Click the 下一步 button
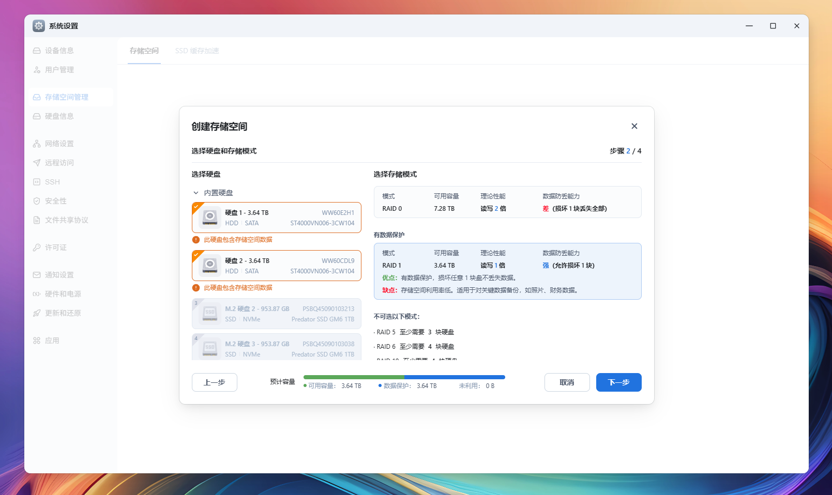The width and height of the screenshot is (832, 495). coord(618,382)
